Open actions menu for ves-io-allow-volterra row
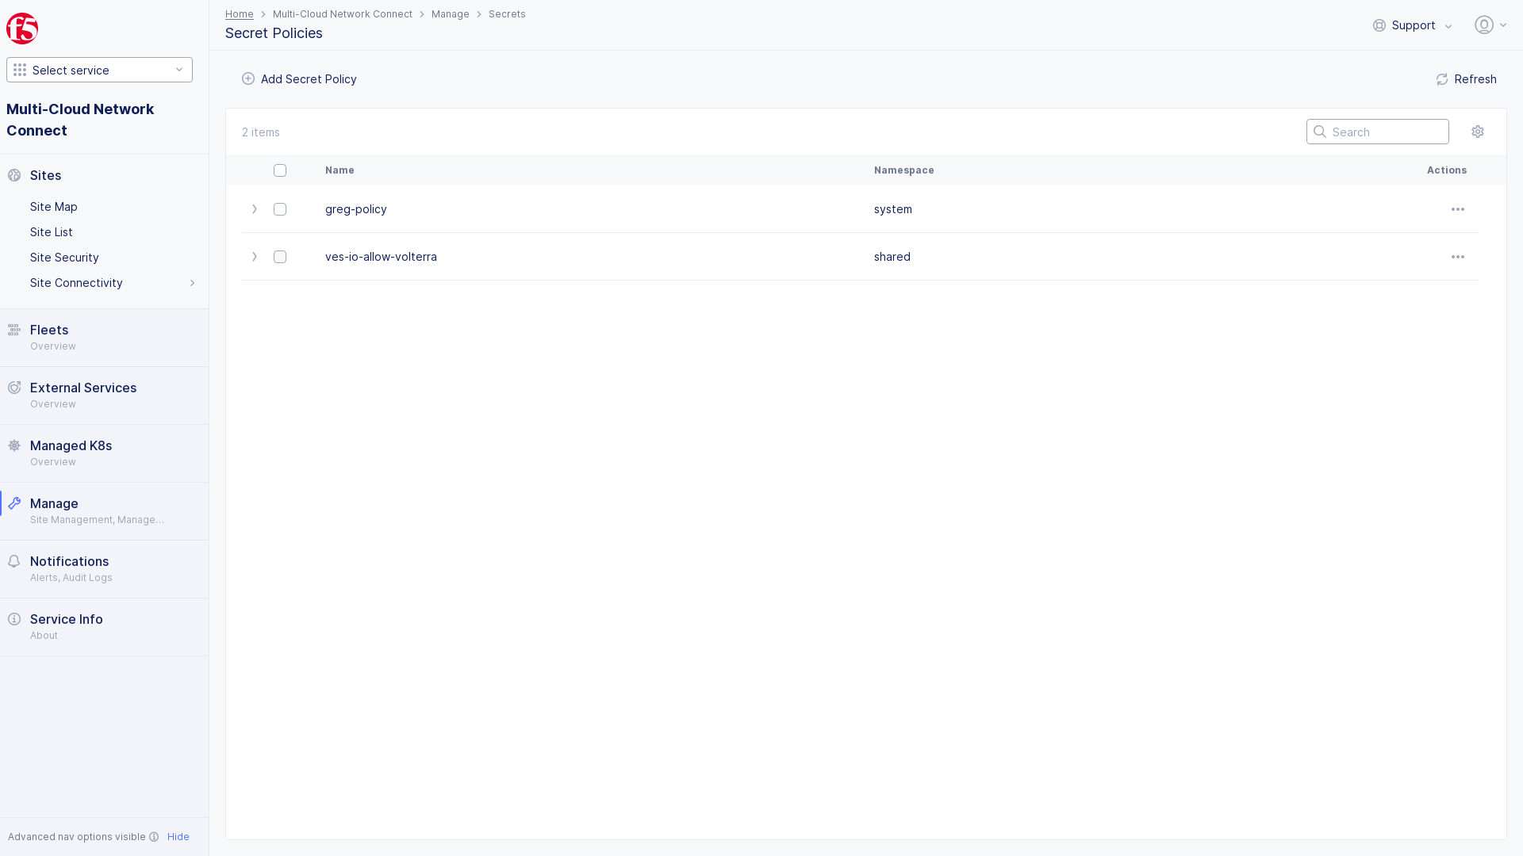The height and width of the screenshot is (856, 1523). tap(1457, 257)
